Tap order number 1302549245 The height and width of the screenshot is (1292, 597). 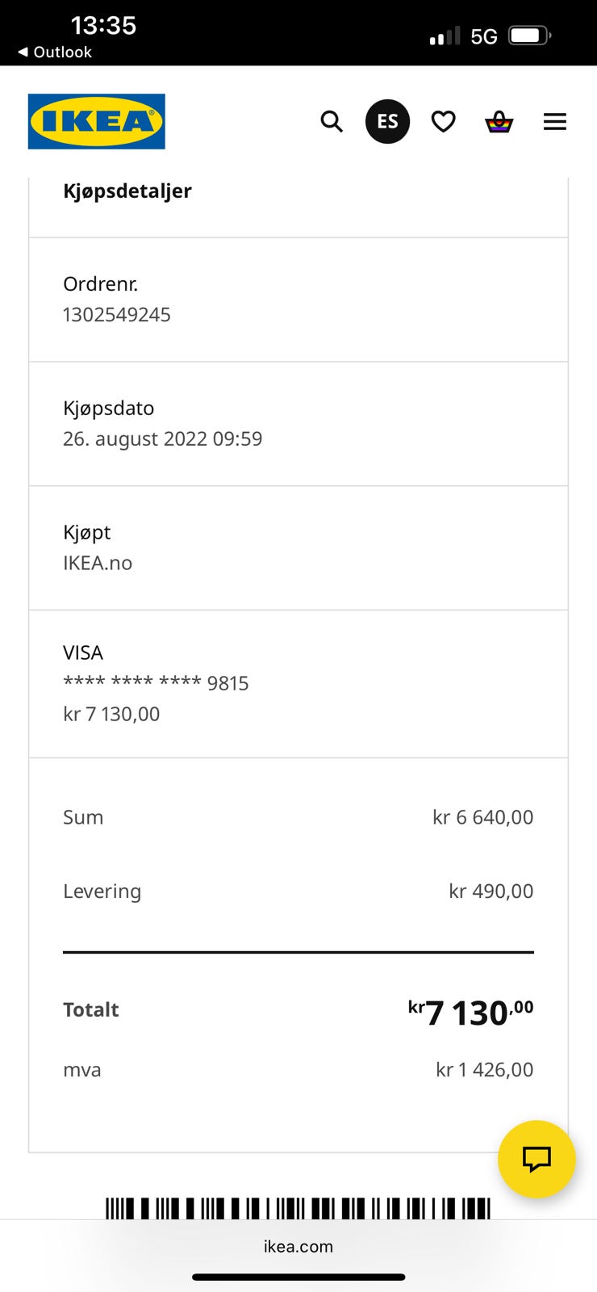[x=117, y=315]
